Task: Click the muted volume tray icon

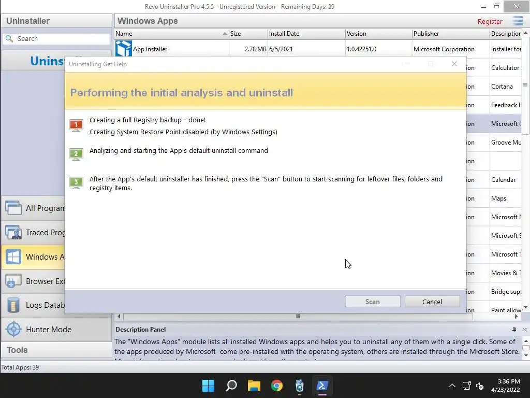Action: pyautogui.click(x=480, y=386)
